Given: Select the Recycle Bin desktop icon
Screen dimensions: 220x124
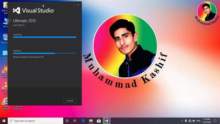Looking at the screenshot, I should tap(4, 39).
